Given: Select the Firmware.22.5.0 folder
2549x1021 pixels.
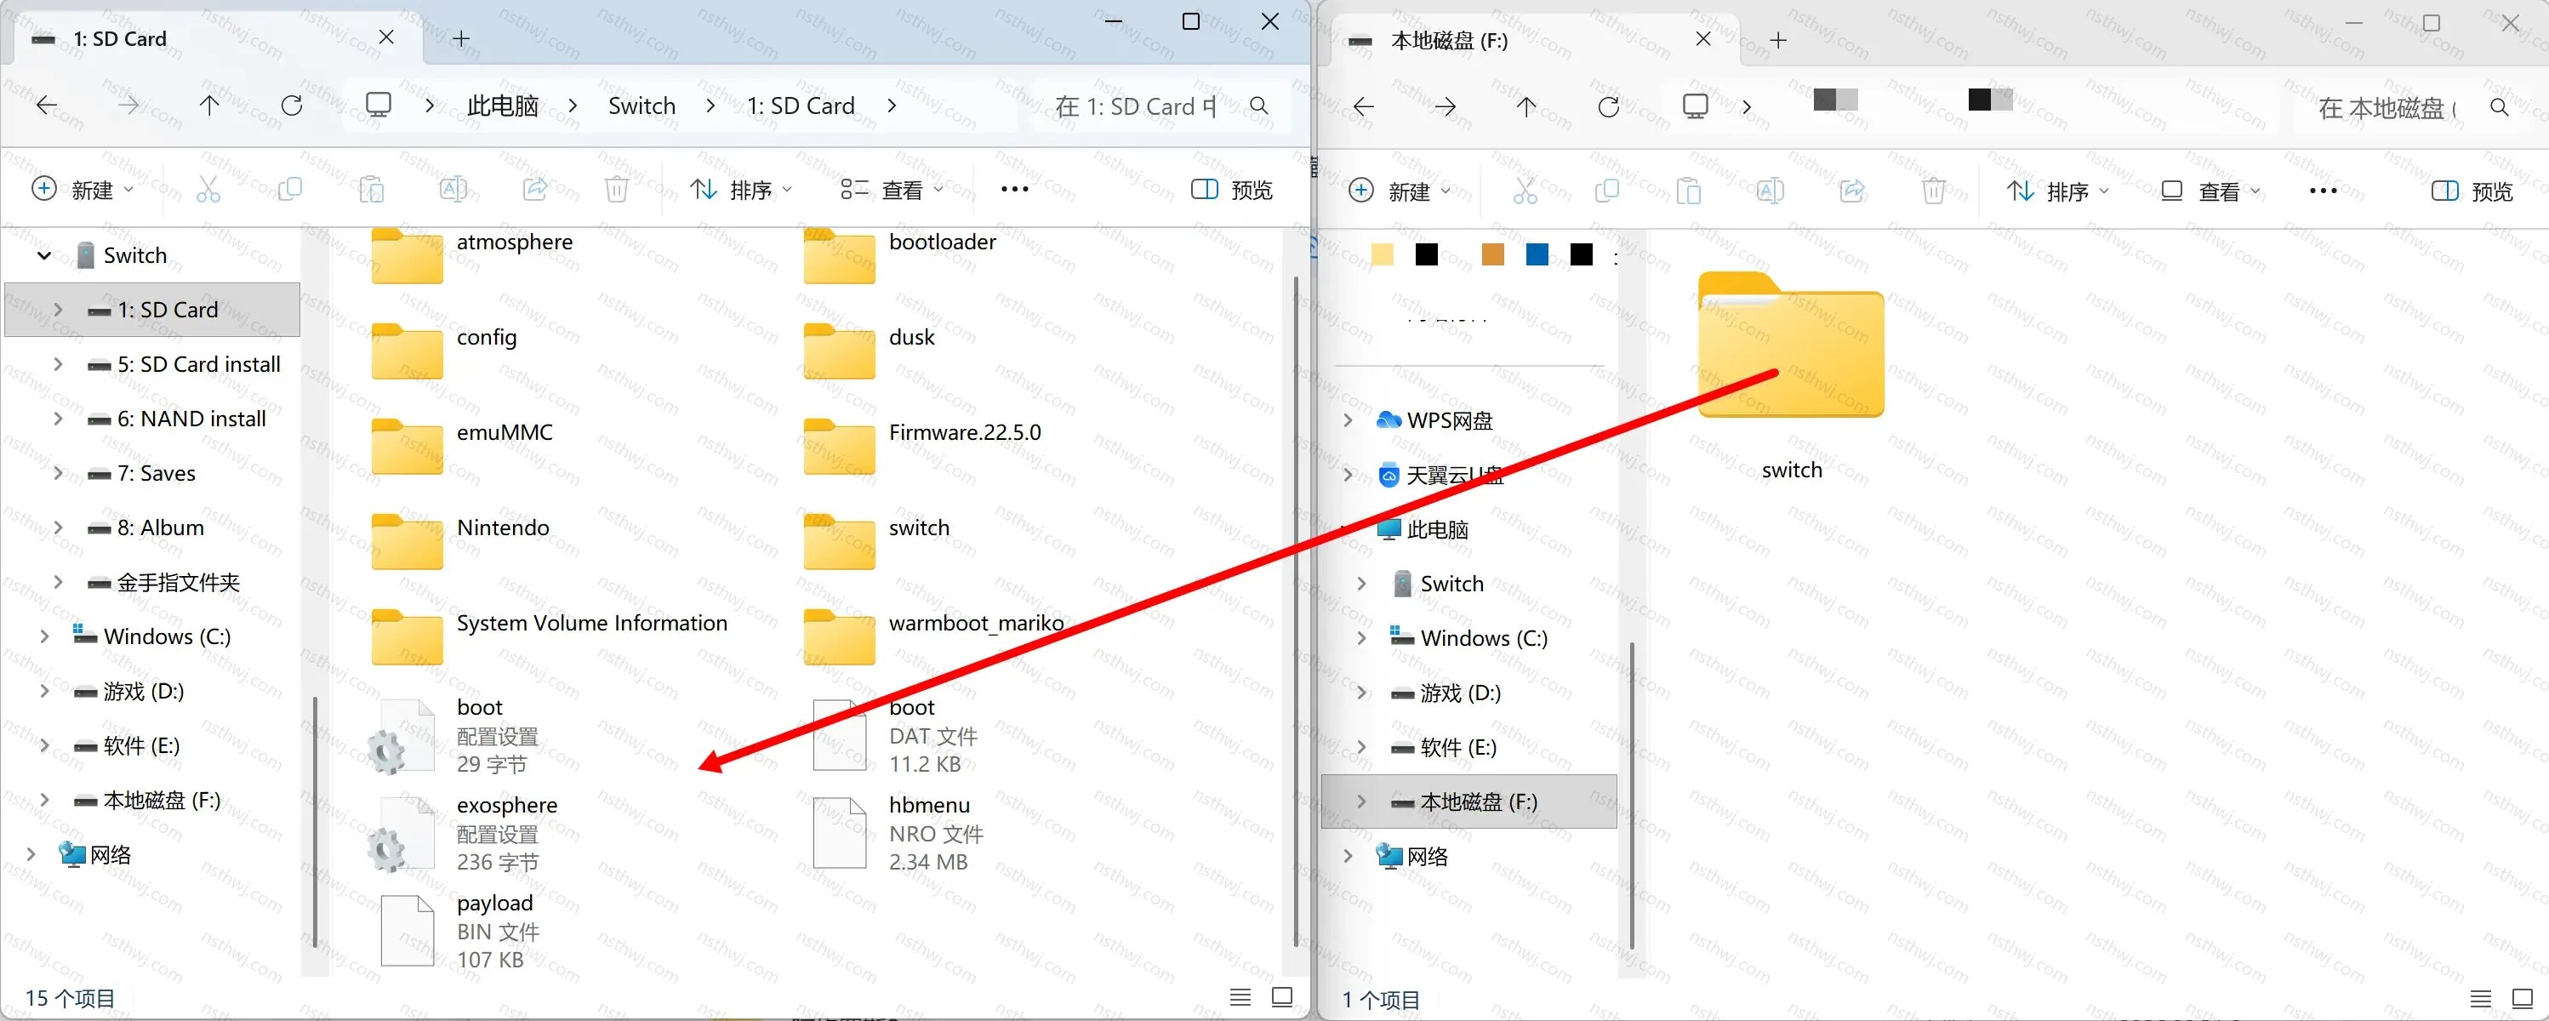Looking at the screenshot, I should click(922, 446).
